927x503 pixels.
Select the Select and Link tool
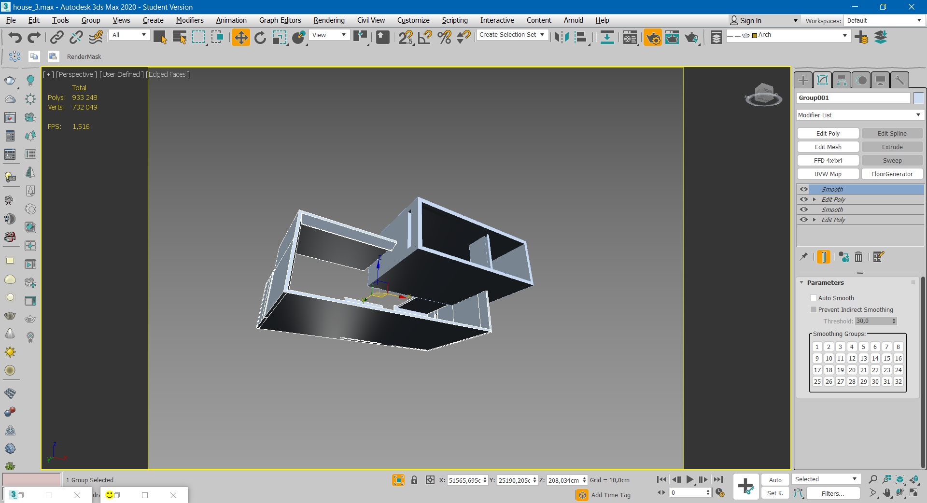click(x=57, y=37)
